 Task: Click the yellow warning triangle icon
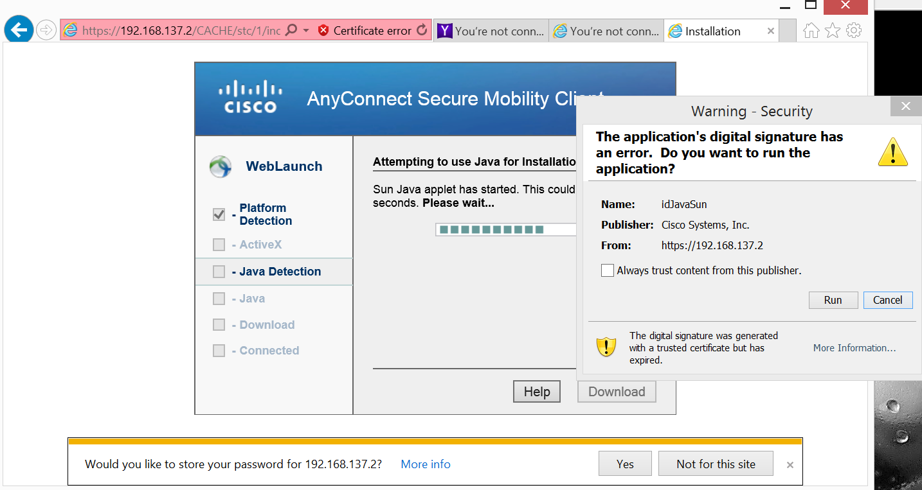coord(892,153)
